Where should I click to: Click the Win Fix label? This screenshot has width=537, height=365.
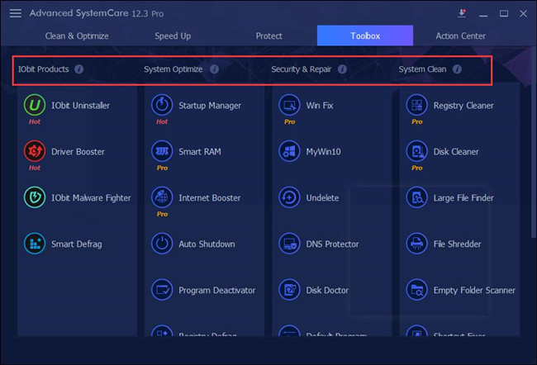pos(320,106)
